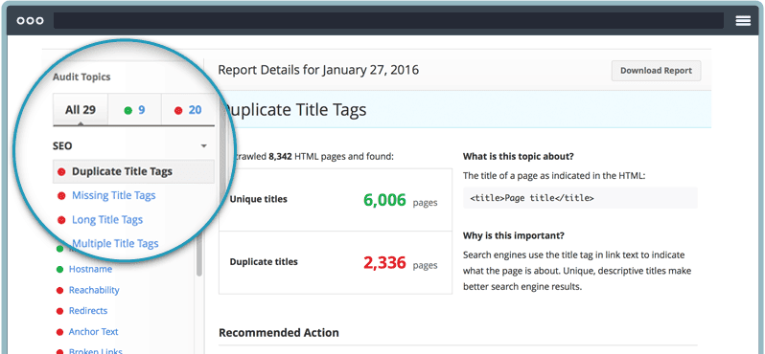Click the Recommended Action heading
The width and height of the screenshot is (765, 354).
tap(279, 333)
